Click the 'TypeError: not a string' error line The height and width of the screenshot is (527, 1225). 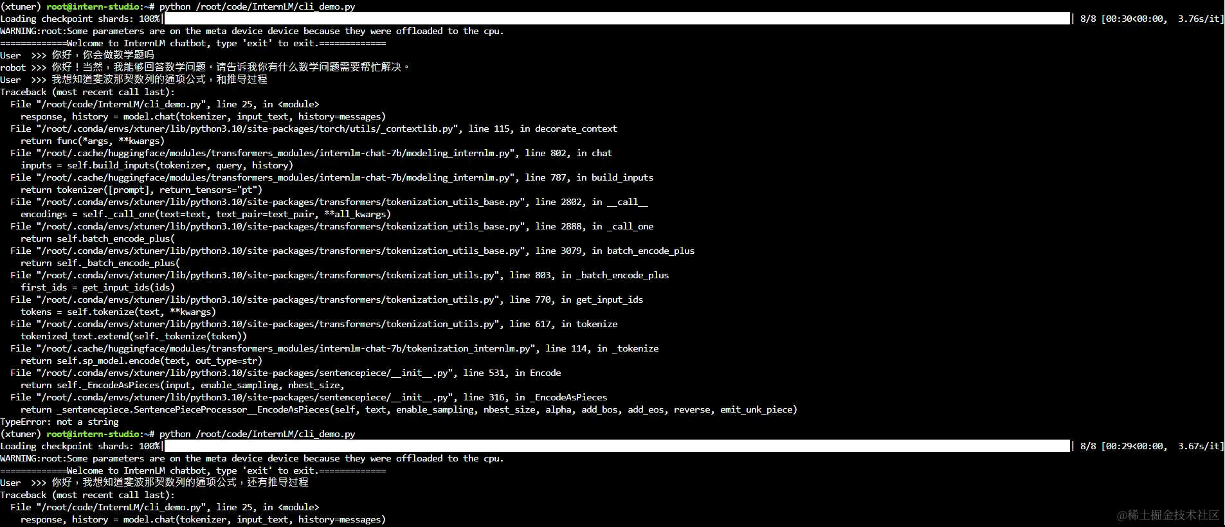pos(59,422)
